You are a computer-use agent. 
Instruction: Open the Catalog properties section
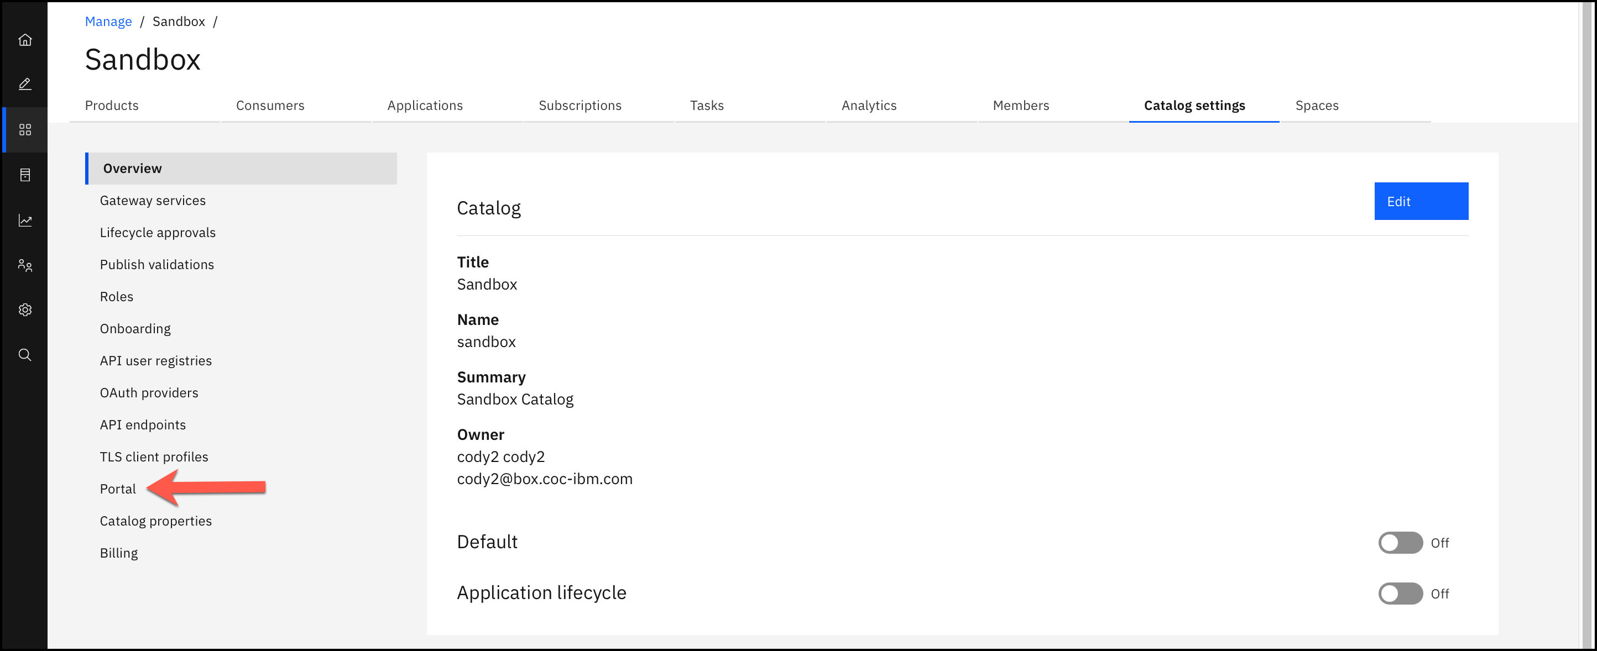[155, 521]
